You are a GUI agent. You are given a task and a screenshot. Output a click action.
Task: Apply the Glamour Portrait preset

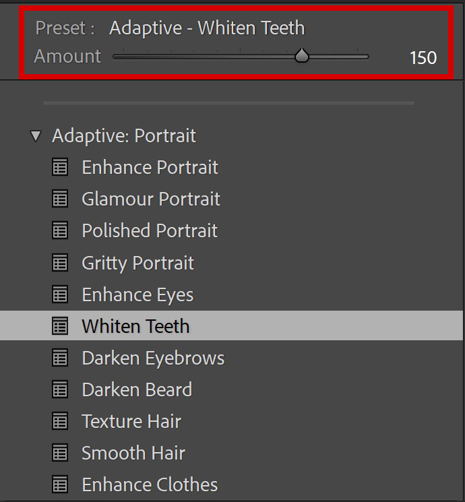[151, 199]
